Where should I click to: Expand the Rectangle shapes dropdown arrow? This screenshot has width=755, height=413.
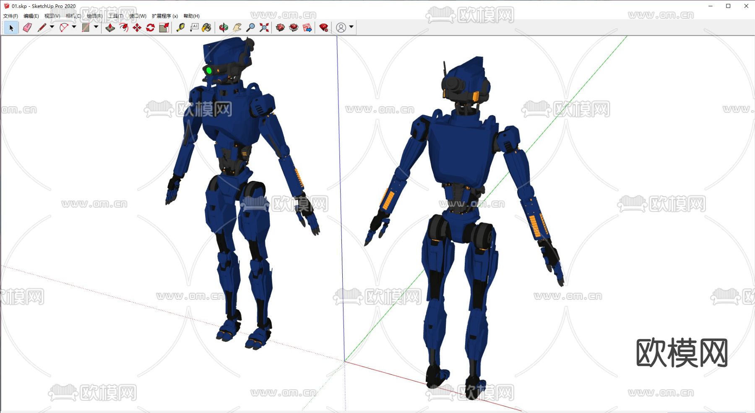pyautogui.click(x=96, y=27)
